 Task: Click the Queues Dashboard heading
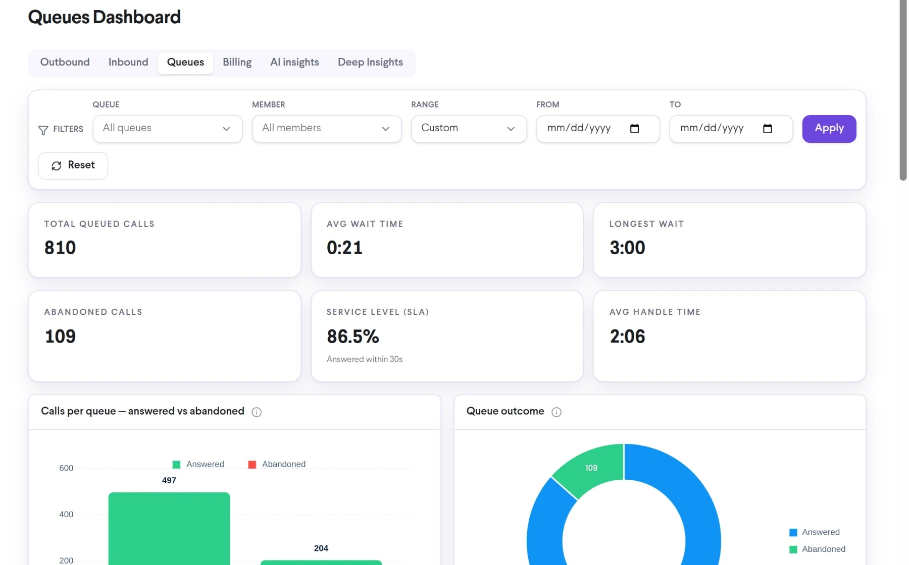105,17
